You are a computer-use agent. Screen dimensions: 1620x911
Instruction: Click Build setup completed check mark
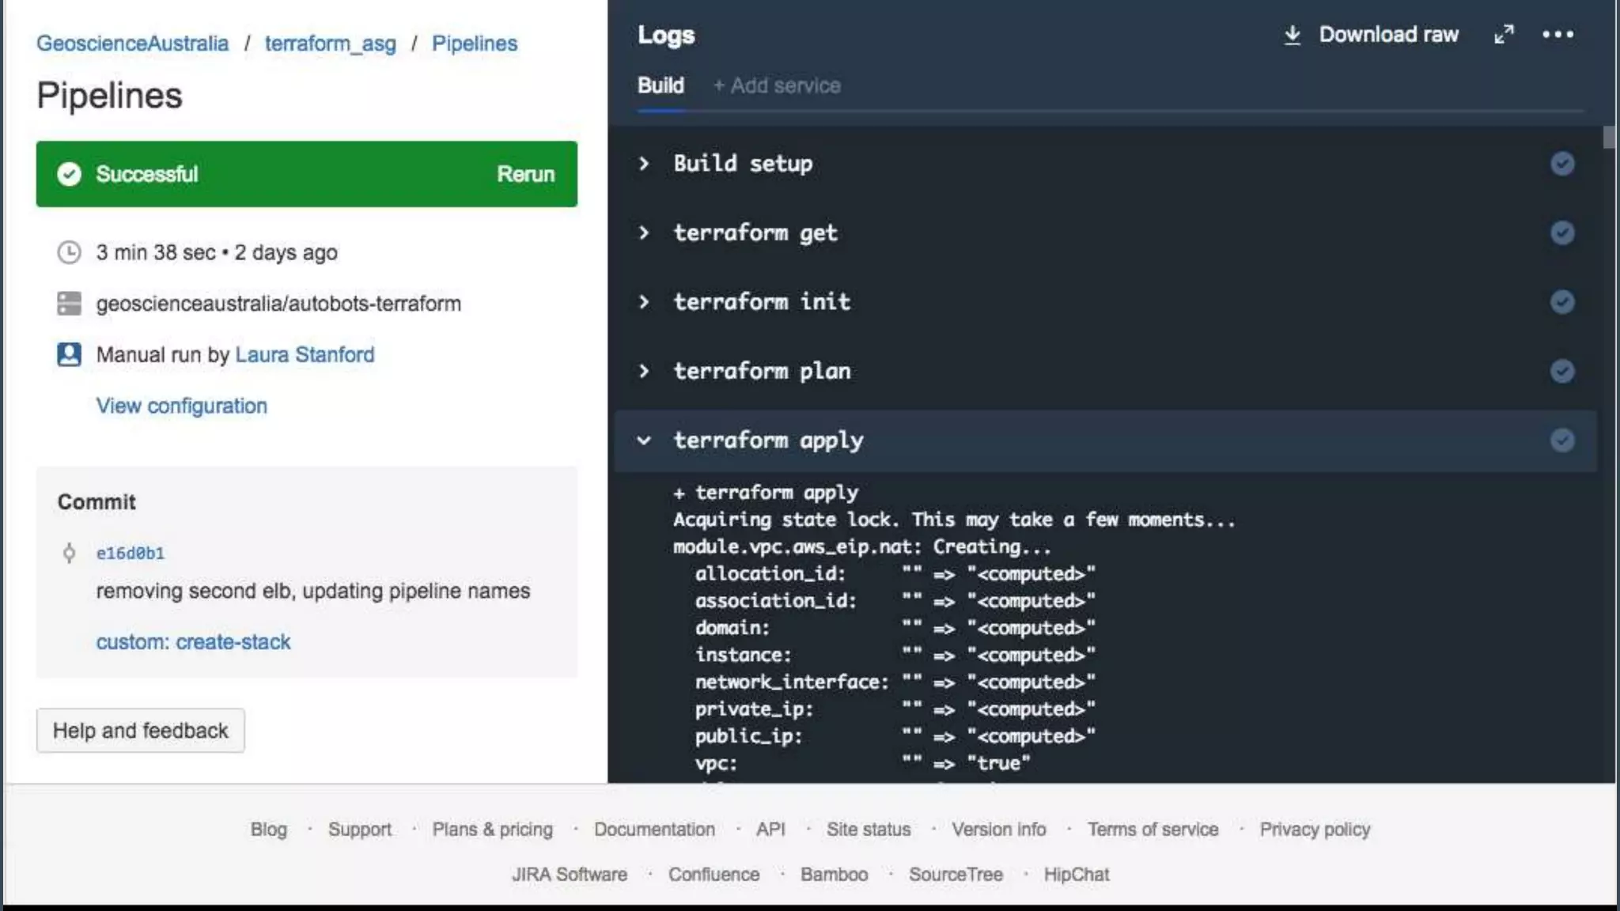[1561, 164]
